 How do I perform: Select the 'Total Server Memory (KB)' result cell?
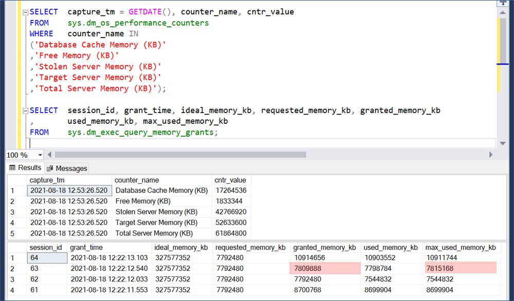click(x=162, y=234)
